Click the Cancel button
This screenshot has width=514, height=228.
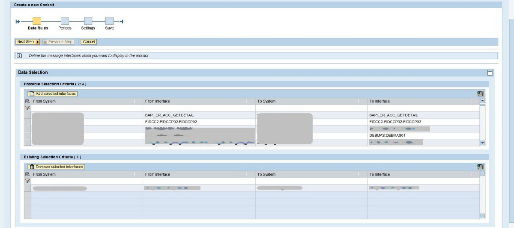click(89, 42)
